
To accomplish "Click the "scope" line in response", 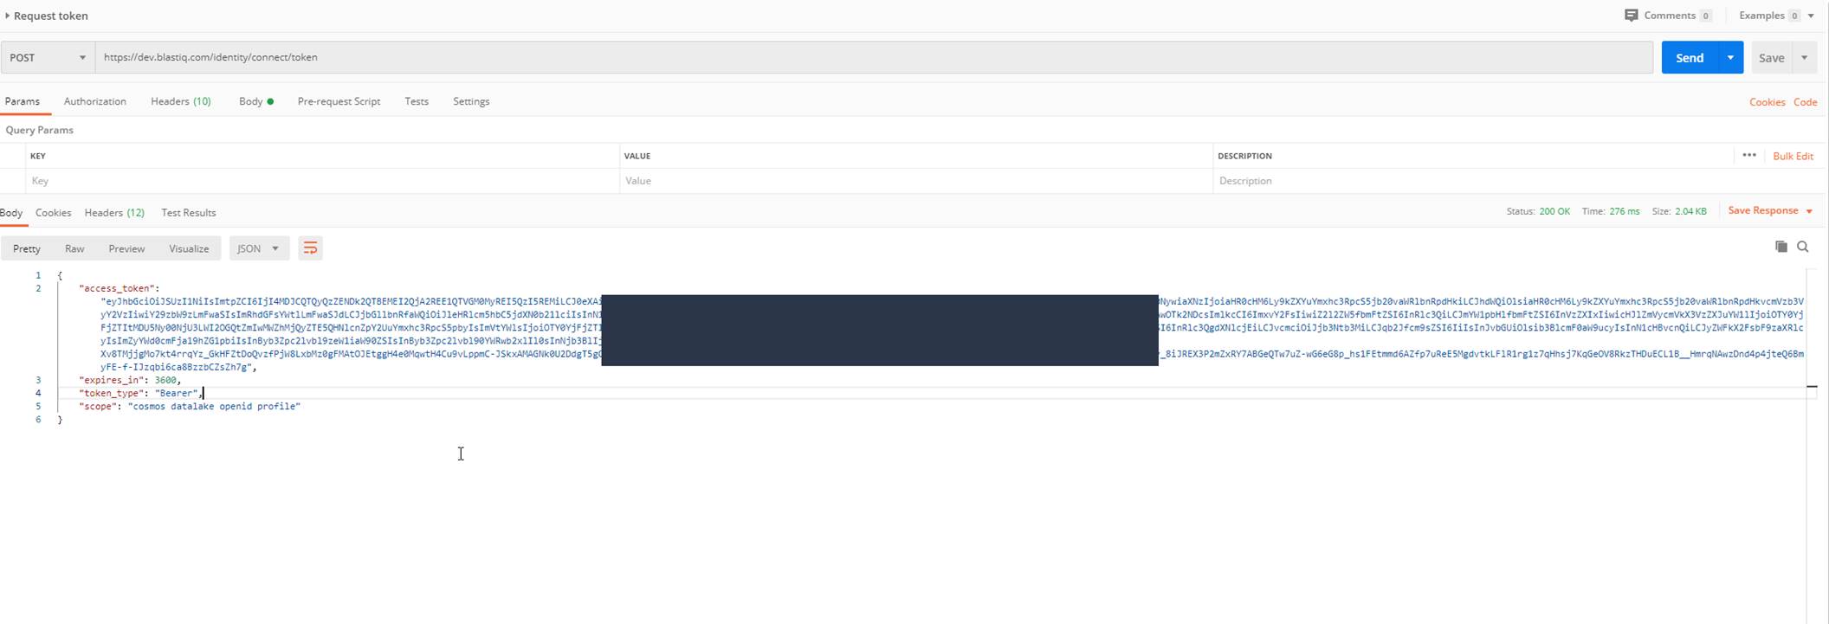I will (x=190, y=406).
